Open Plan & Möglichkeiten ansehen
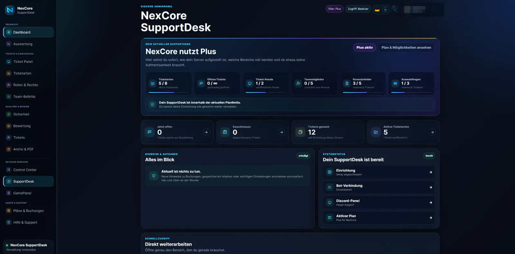515x254 pixels. click(406, 48)
